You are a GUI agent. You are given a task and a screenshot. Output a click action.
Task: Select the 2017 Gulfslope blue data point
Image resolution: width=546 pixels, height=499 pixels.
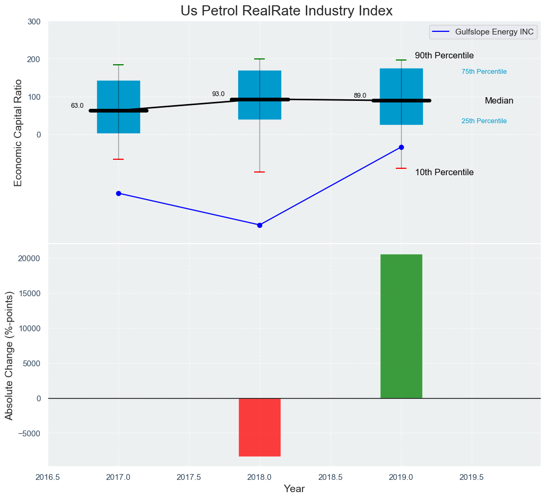coord(118,193)
